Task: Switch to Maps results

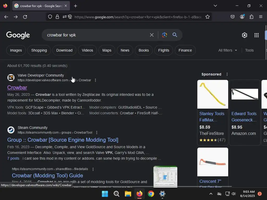Action: coord(107,50)
